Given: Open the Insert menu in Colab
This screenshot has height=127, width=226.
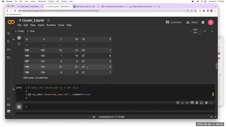Looking at the screenshot, I should [x=41, y=25].
